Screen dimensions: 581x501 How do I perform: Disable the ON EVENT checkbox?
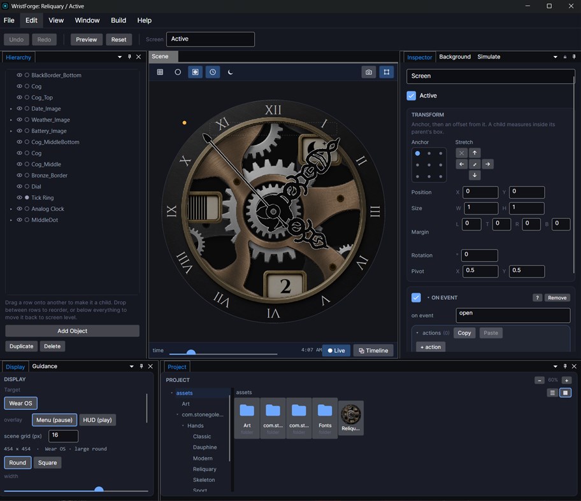(x=416, y=298)
